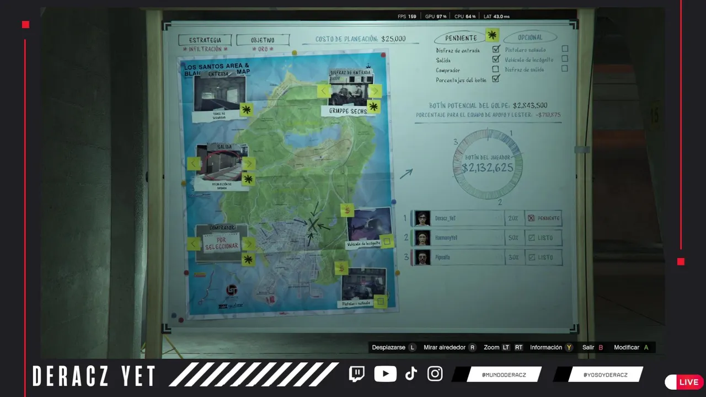Click HarmonyYeT Listo status button
Viewport: 706px width, 397px height.
point(543,238)
